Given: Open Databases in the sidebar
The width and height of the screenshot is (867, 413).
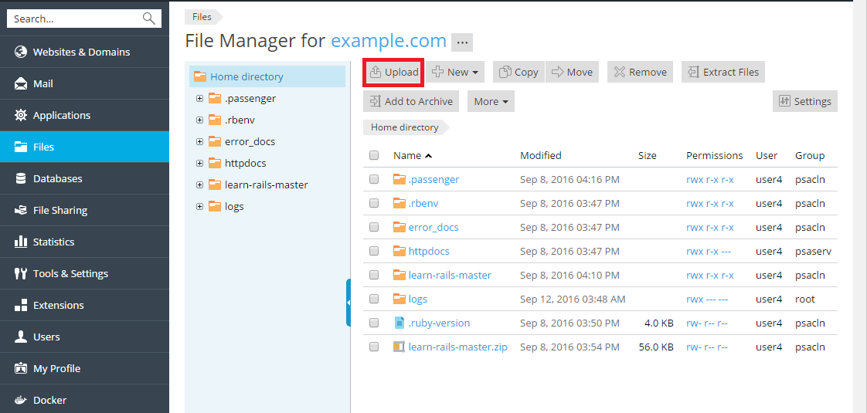Looking at the screenshot, I should tap(57, 178).
